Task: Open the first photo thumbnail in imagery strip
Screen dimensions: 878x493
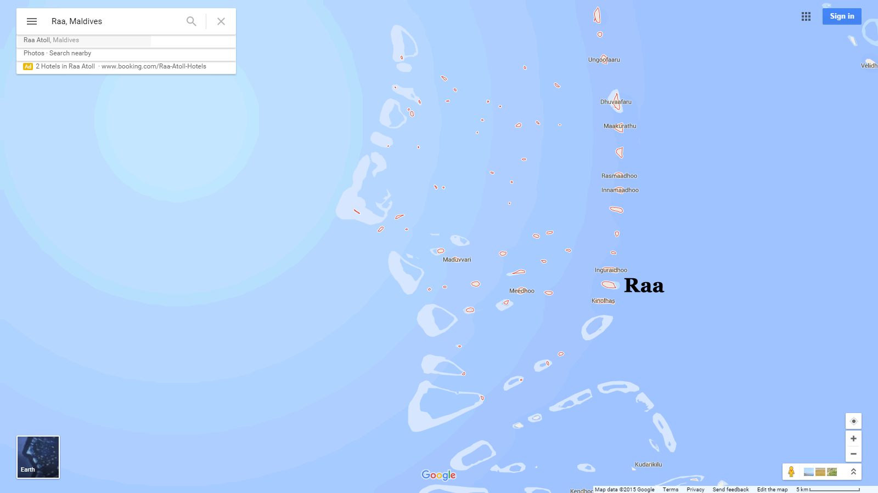Action: (809, 472)
